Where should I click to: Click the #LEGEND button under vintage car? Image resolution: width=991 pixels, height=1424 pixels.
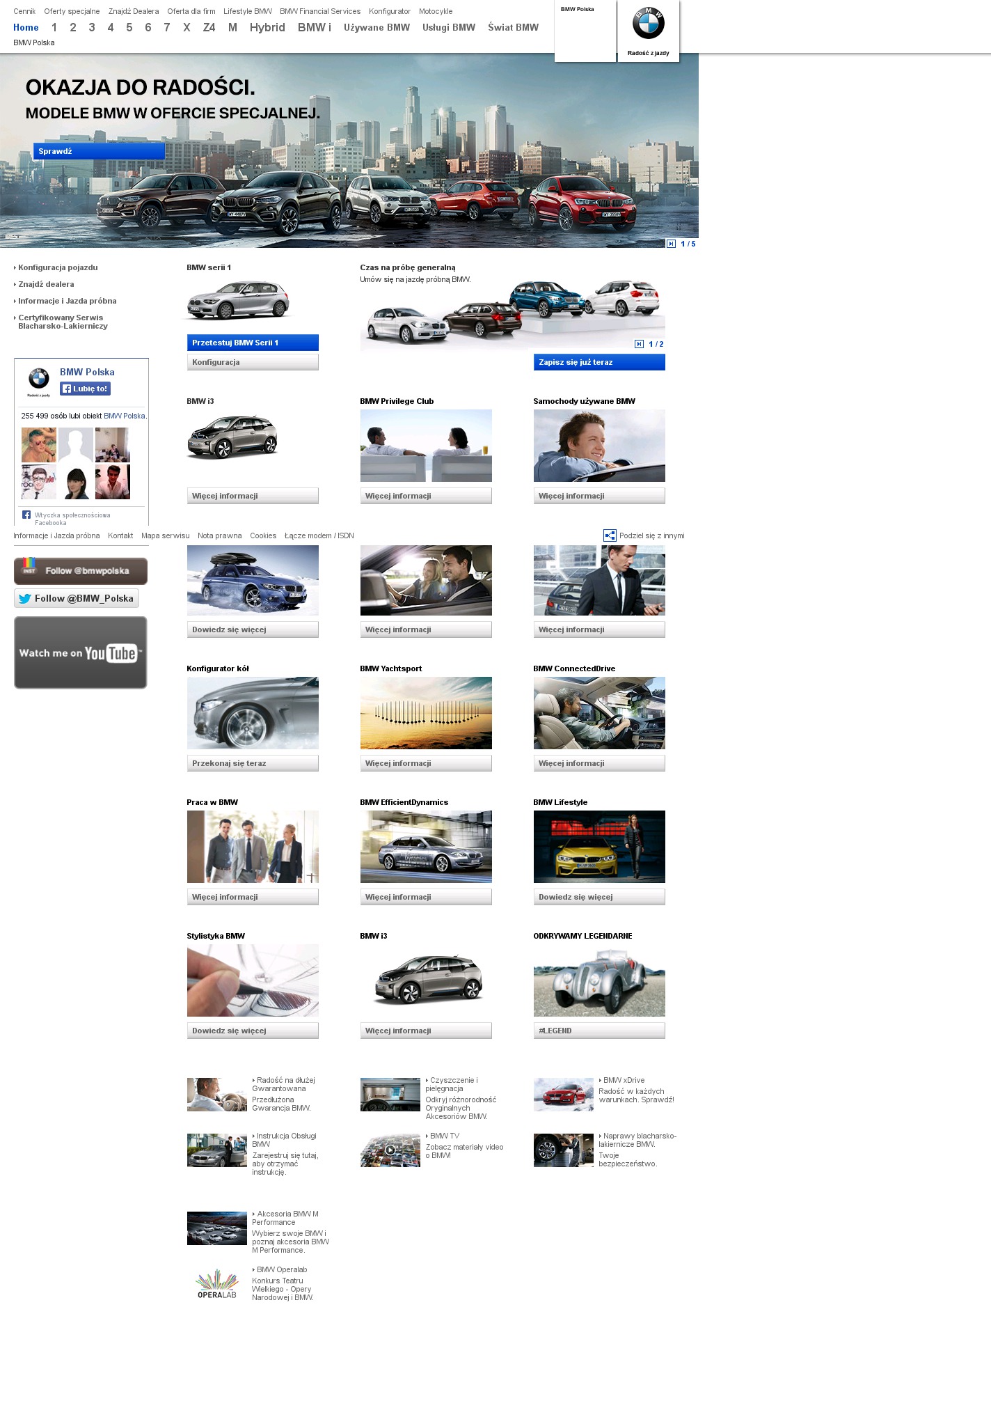(599, 1031)
